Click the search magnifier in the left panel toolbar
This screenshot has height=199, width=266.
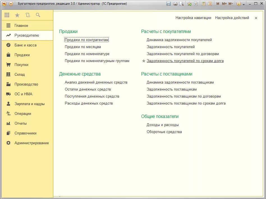38,15
